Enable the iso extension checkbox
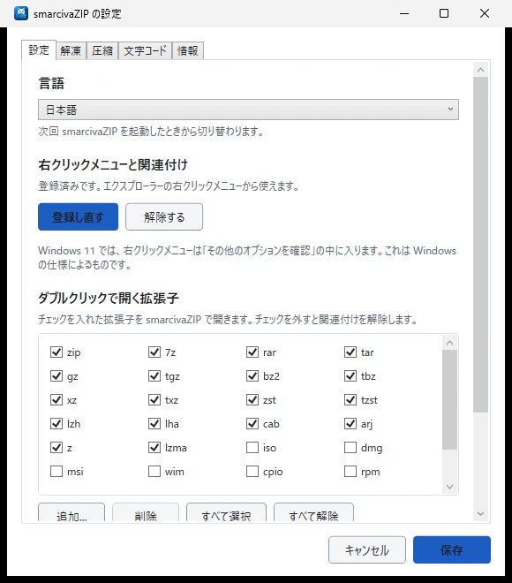This screenshot has height=583, width=512. tap(252, 447)
